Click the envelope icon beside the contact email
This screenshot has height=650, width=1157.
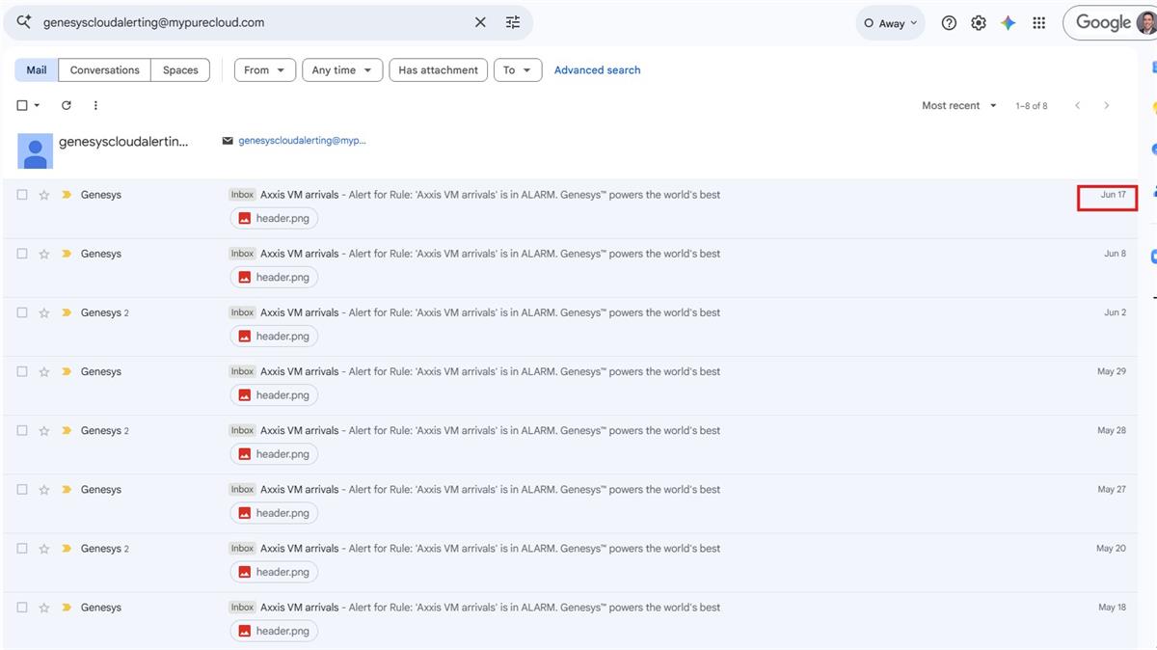pos(228,141)
